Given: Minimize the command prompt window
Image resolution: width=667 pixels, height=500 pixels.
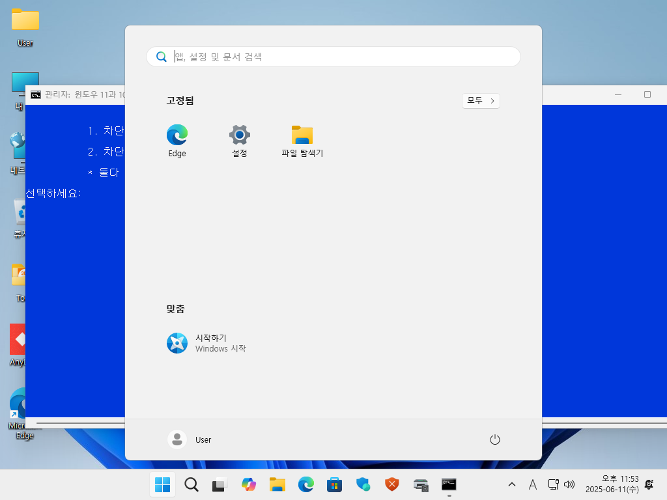Looking at the screenshot, I should click(618, 94).
